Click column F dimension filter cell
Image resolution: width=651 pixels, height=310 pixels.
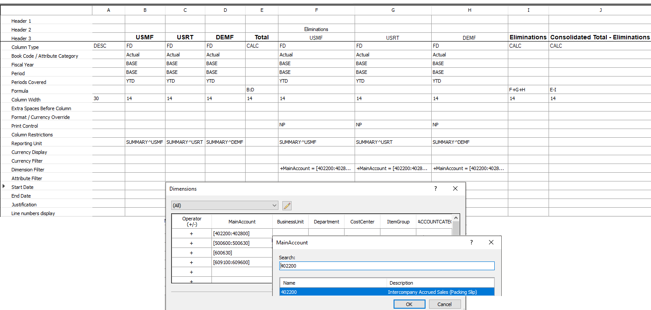317,168
